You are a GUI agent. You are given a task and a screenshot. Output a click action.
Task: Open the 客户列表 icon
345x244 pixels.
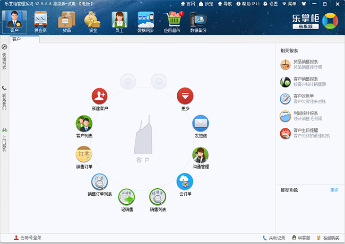(x=84, y=124)
